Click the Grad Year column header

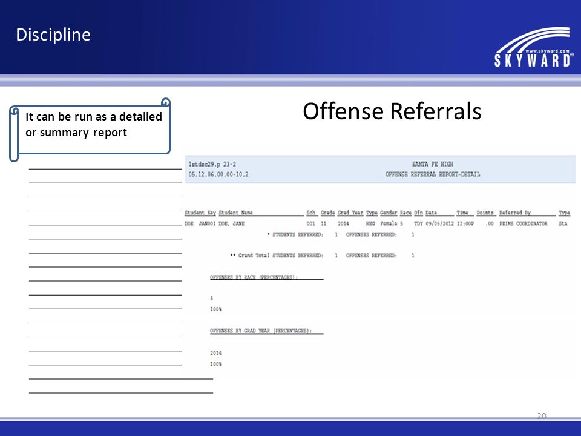coord(350,213)
